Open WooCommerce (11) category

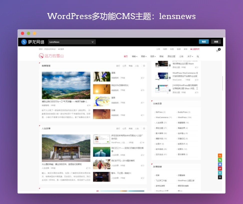click(163, 117)
